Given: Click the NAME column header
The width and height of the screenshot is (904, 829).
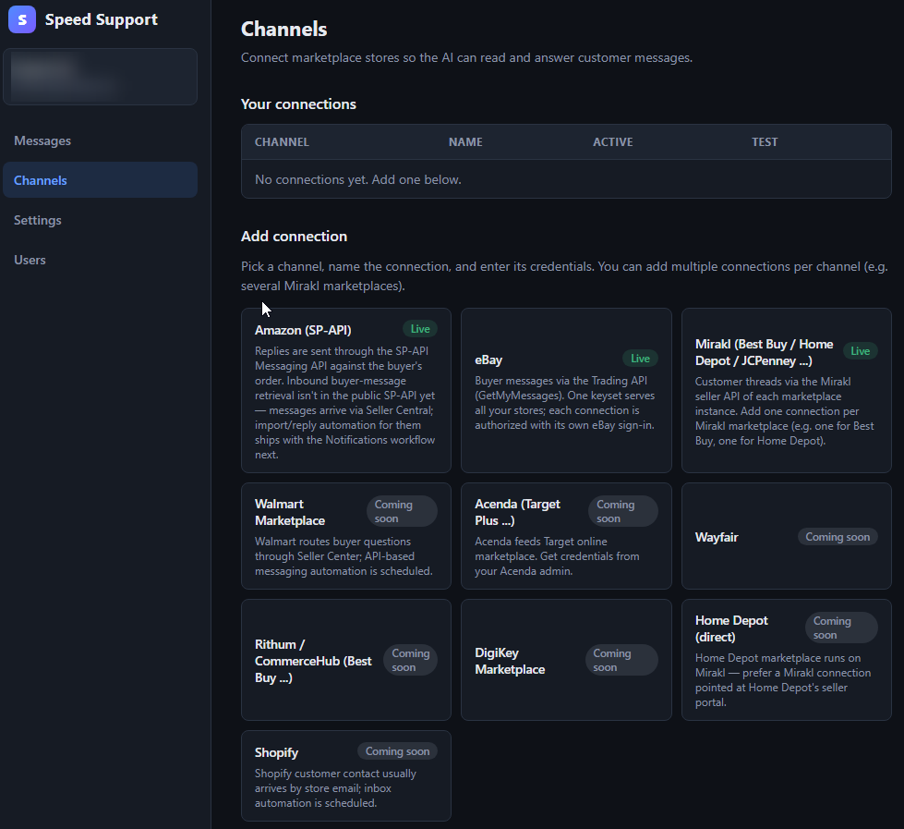Looking at the screenshot, I should [465, 142].
